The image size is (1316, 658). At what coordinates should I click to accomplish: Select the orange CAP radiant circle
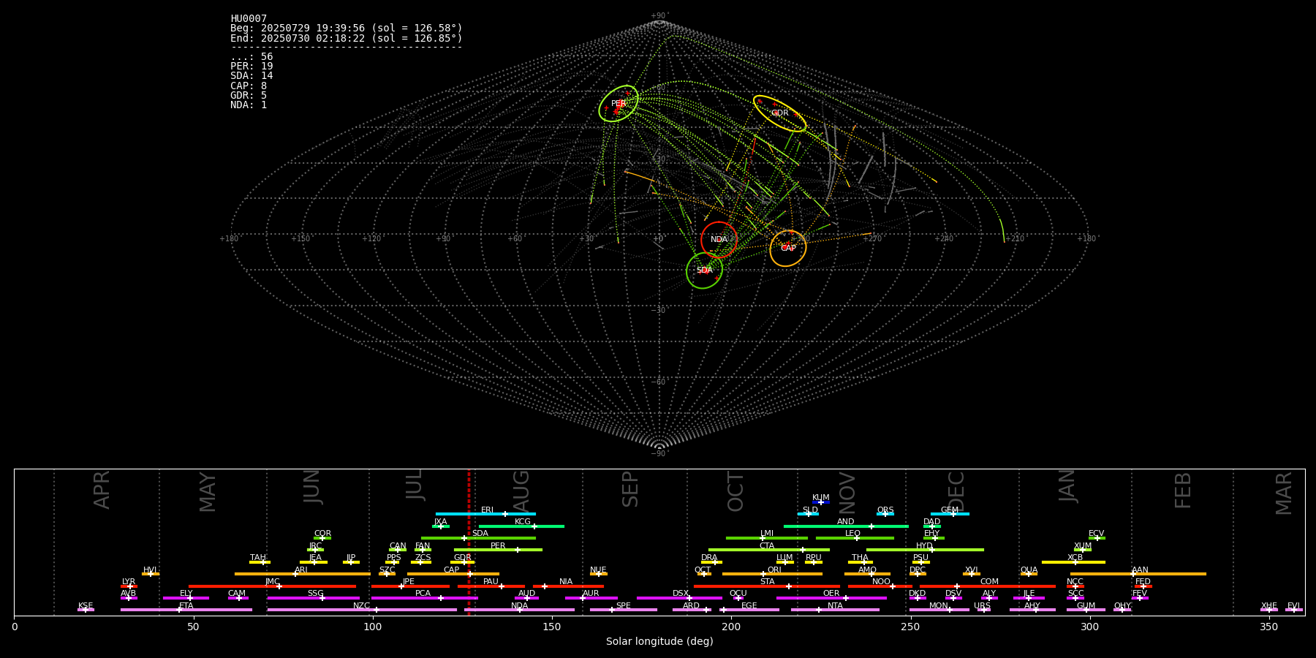tap(788, 249)
